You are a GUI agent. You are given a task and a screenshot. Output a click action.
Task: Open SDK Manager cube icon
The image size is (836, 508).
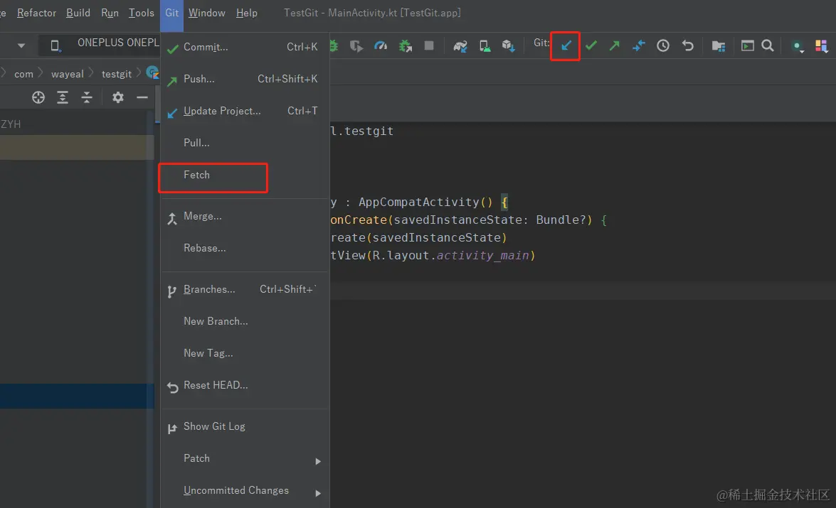pyautogui.click(x=508, y=46)
